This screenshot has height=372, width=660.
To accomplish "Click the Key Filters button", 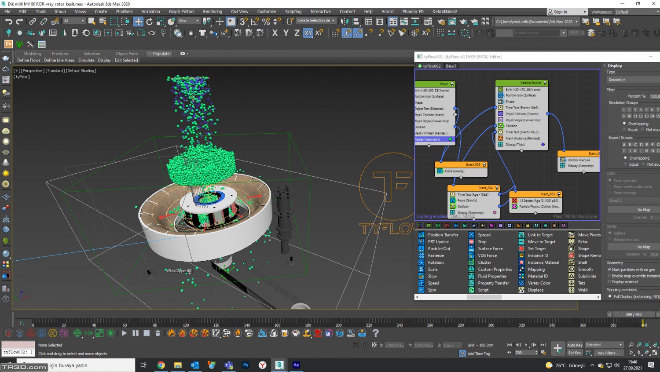I will [608, 353].
